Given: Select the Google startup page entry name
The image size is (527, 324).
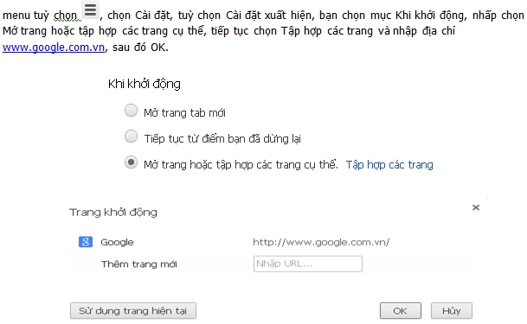Looking at the screenshot, I should coord(117,242).
